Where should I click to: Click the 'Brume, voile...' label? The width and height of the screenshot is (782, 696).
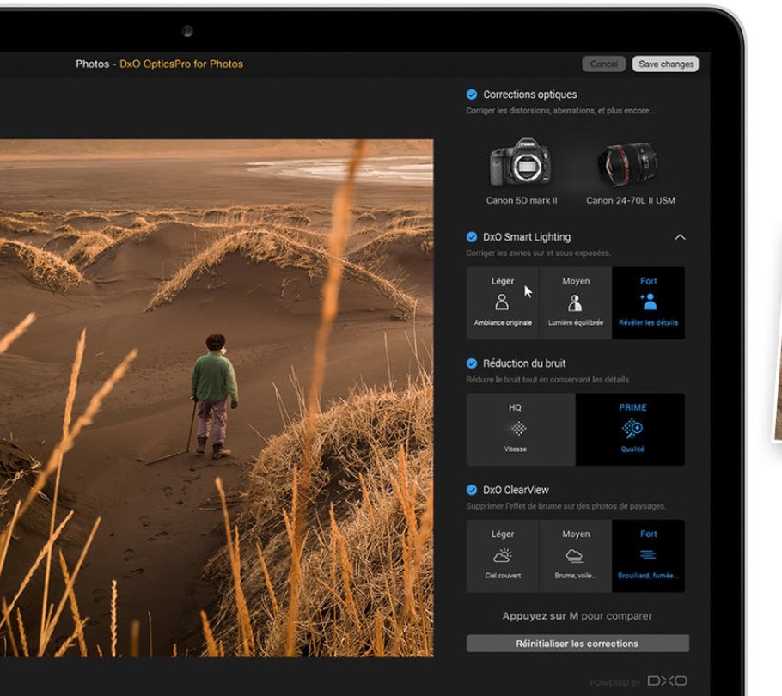[576, 576]
